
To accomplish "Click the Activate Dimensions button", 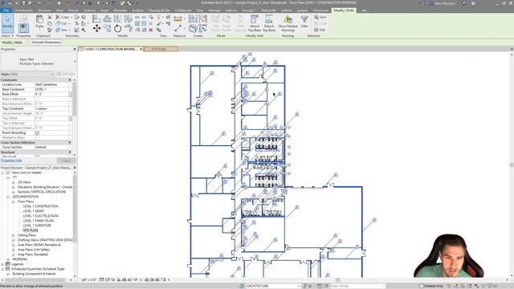I will click(x=47, y=43).
